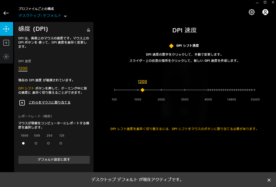Click the 感度 (DPI) heading
Image resolution: width=276 pixels, height=187 pixels.
33,29
